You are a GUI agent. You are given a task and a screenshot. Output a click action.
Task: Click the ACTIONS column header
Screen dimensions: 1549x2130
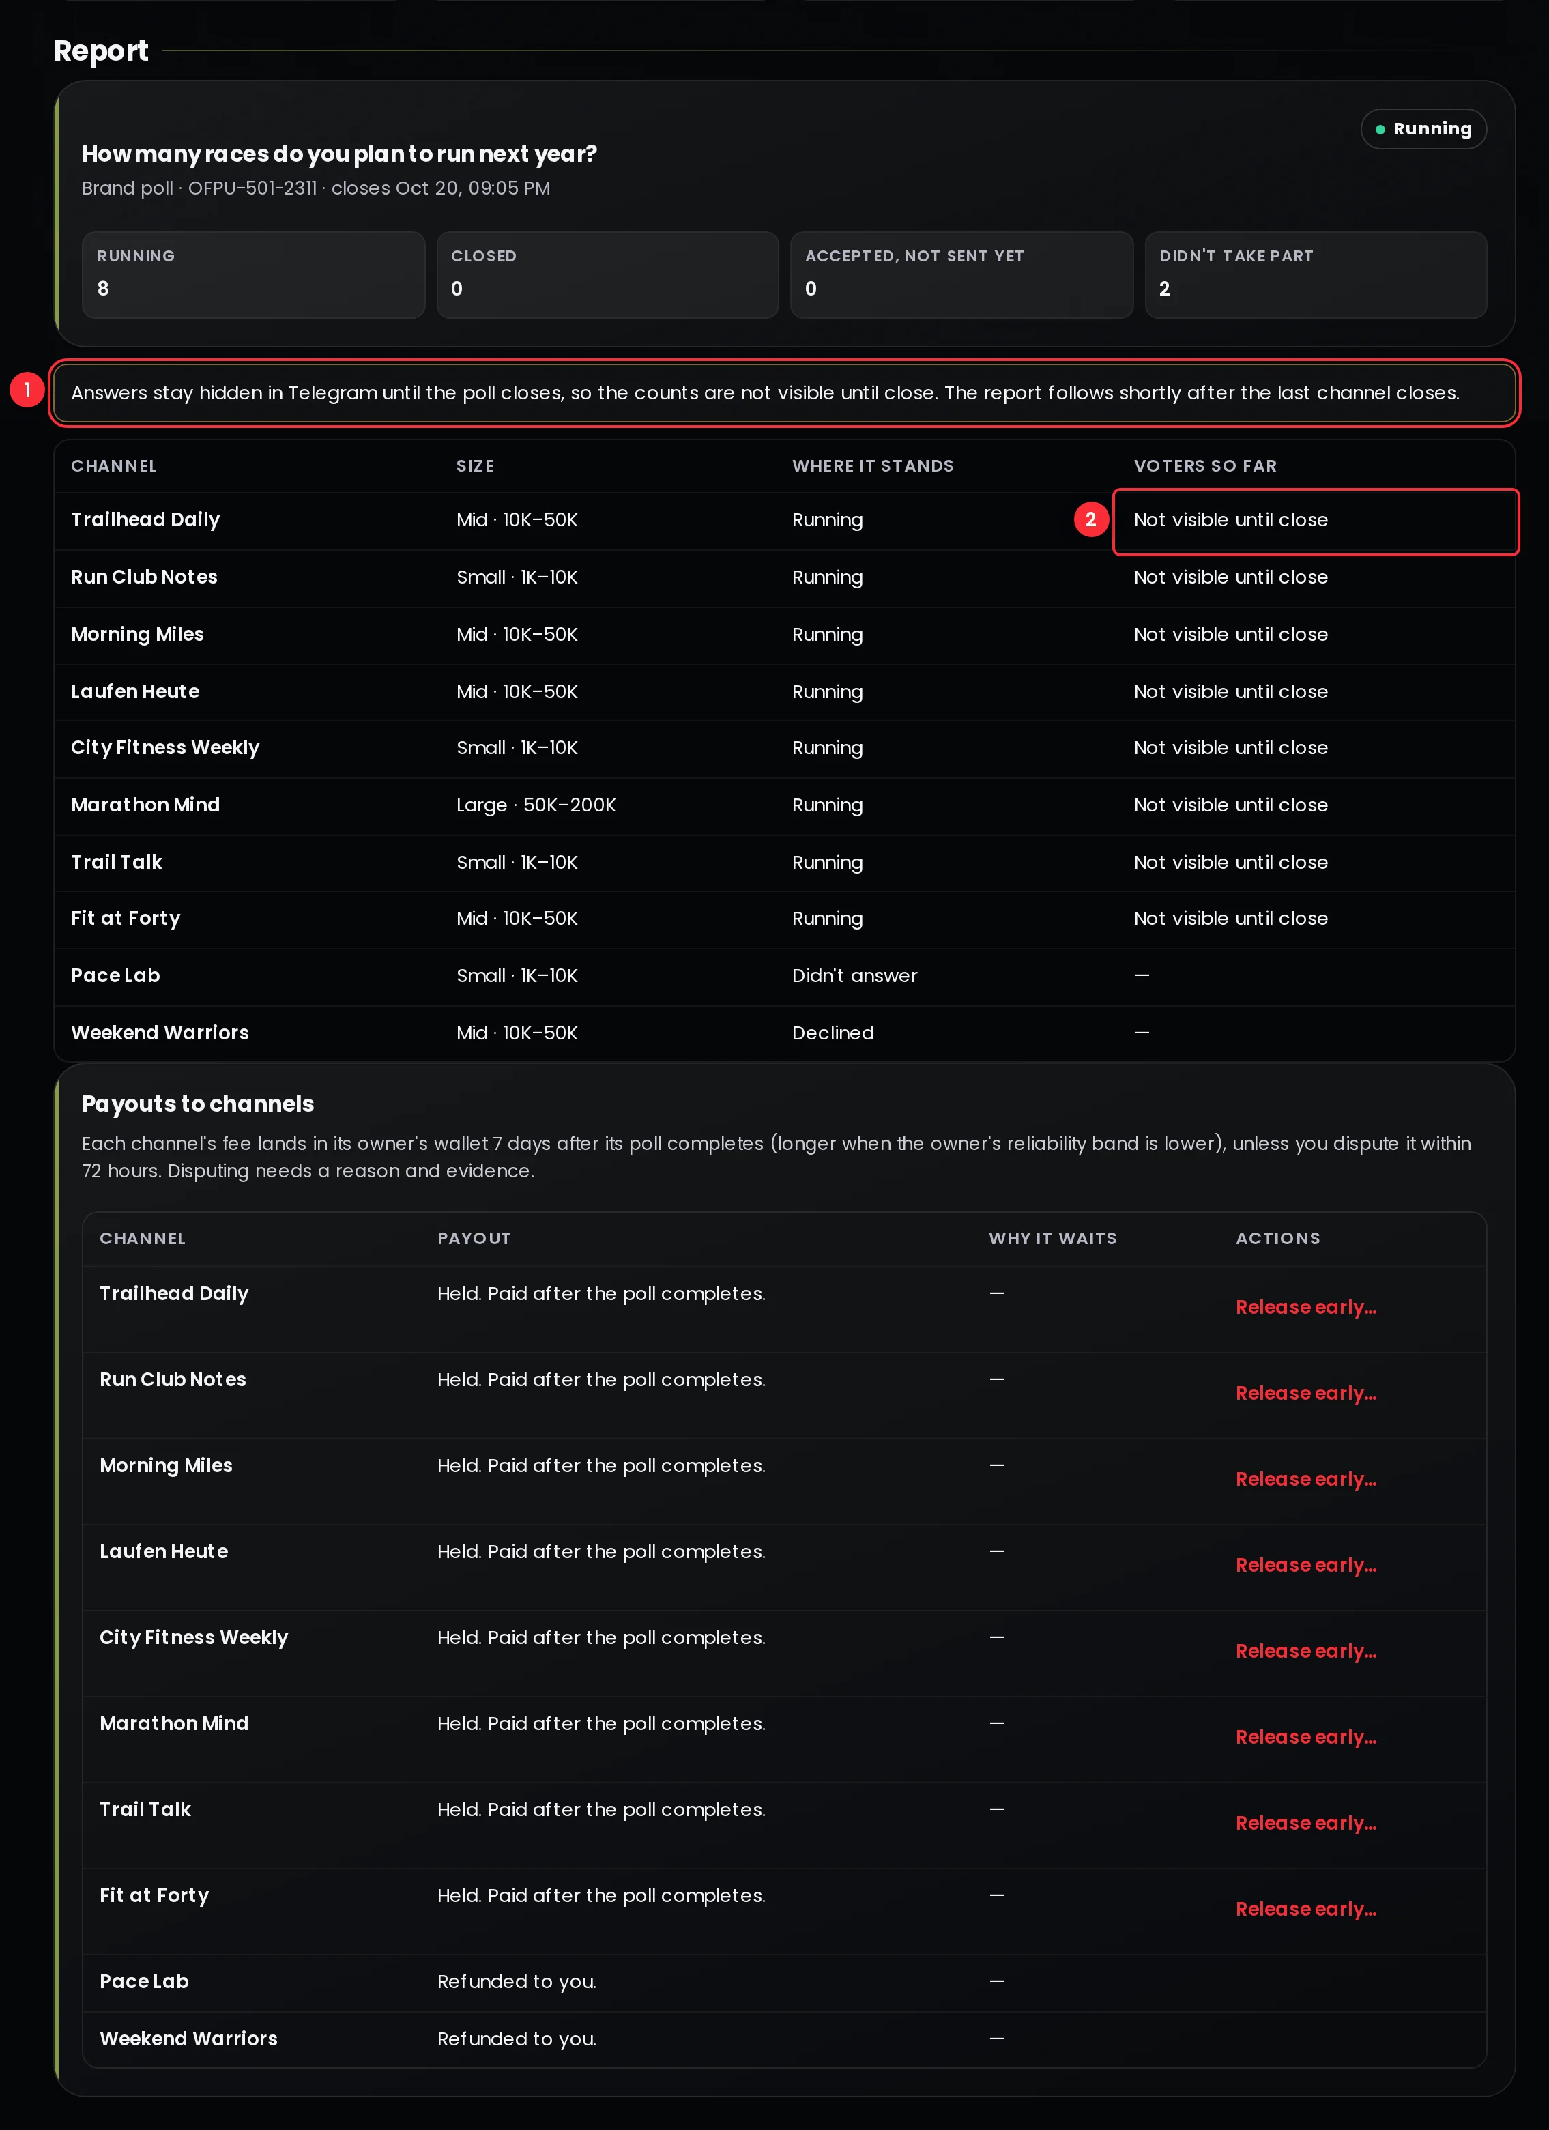(x=1277, y=1239)
